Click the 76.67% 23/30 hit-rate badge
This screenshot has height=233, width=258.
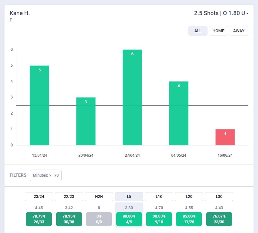[219, 219]
